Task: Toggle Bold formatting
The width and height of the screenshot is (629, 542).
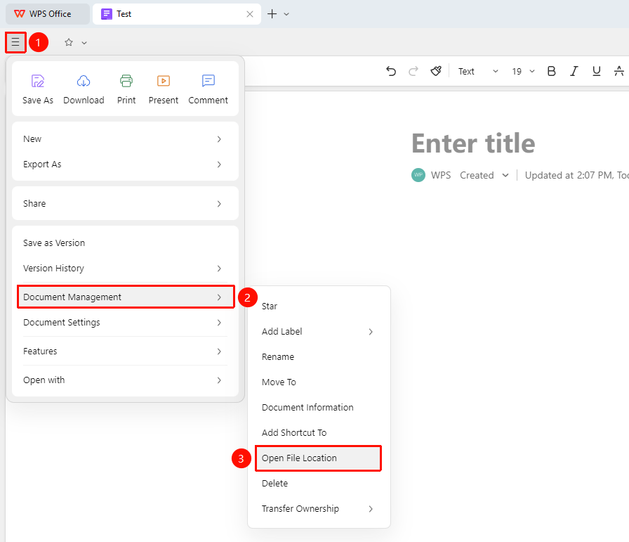Action: tap(552, 71)
